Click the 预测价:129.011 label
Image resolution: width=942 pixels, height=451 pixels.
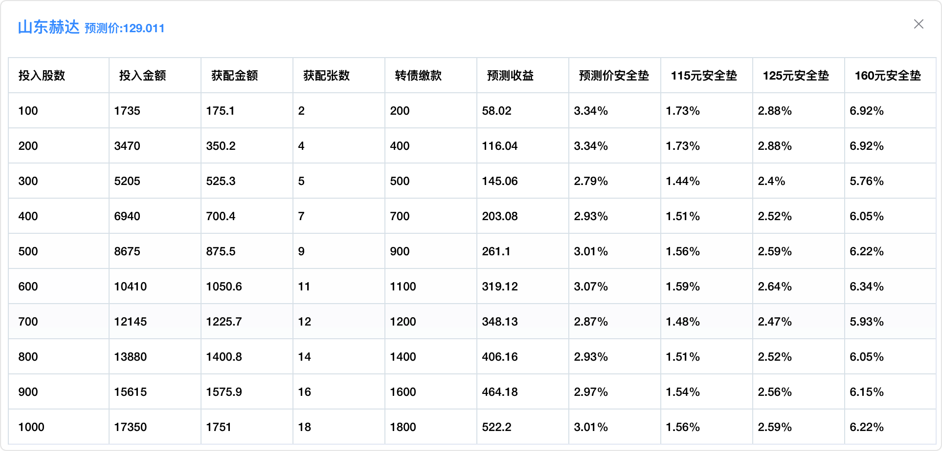pos(124,28)
